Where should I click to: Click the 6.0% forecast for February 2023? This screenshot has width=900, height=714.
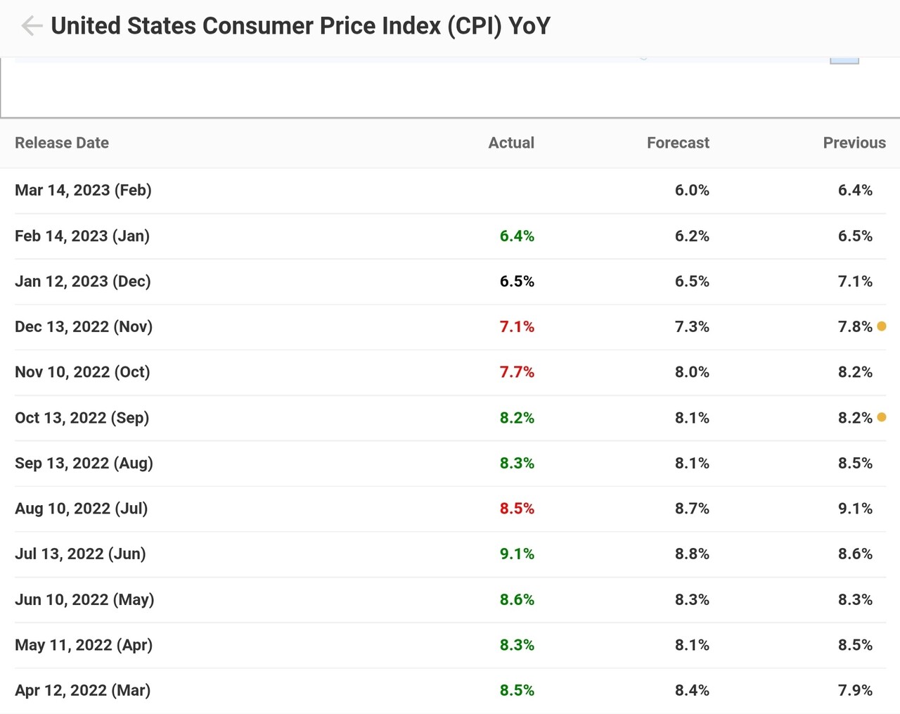coord(691,190)
